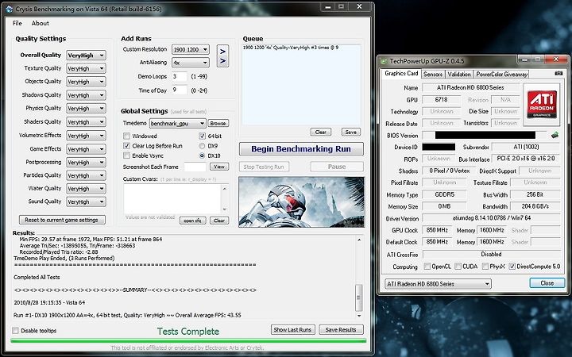Enable the Windowed checkbox
The width and height of the screenshot is (572, 357).
(x=126, y=136)
